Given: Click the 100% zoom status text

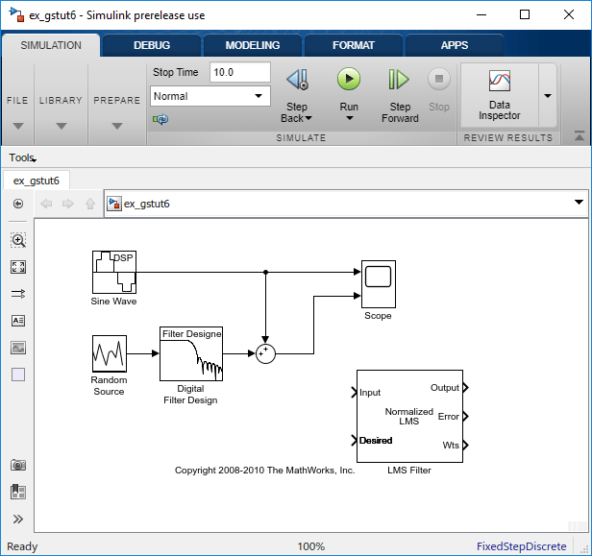Looking at the screenshot, I should coord(311,546).
